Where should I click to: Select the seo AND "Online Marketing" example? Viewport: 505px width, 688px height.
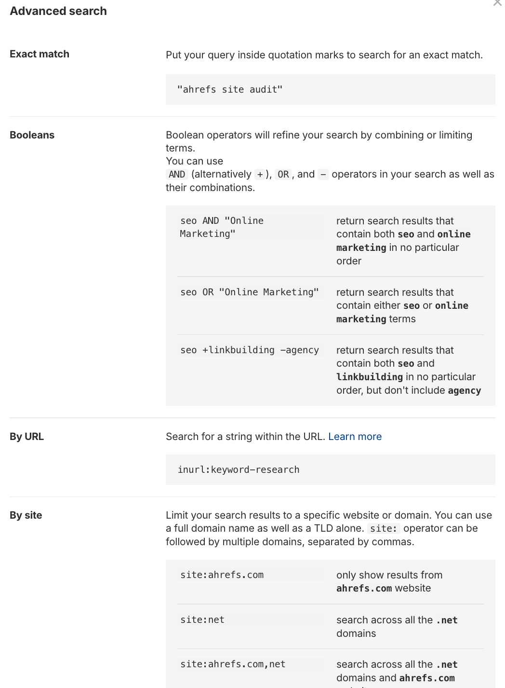[222, 227]
